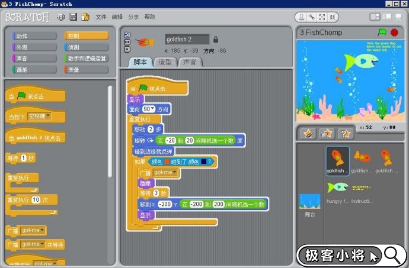
Task: Click the share project icon beside save
Action: pos(85,17)
